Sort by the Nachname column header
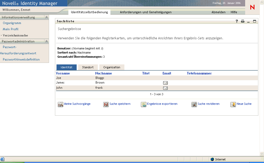This screenshot has width=264, height=163. [x=103, y=73]
